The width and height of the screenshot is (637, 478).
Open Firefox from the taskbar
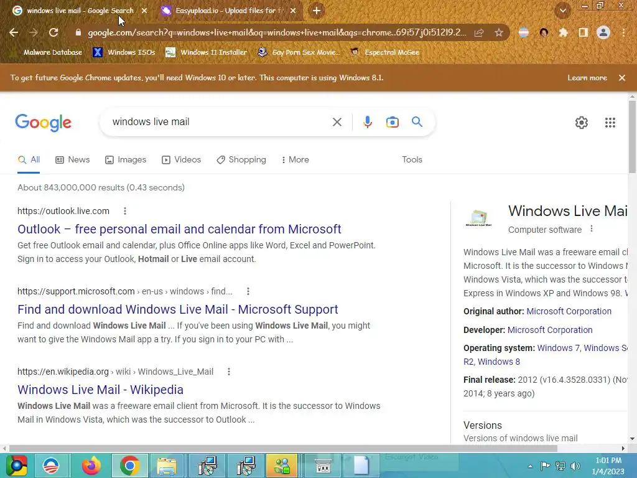[x=91, y=466]
